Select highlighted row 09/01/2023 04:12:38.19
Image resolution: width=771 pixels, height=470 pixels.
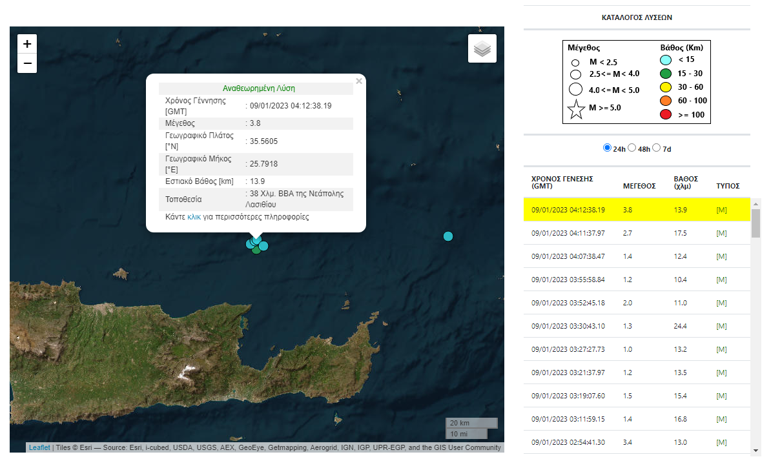(637, 210)
